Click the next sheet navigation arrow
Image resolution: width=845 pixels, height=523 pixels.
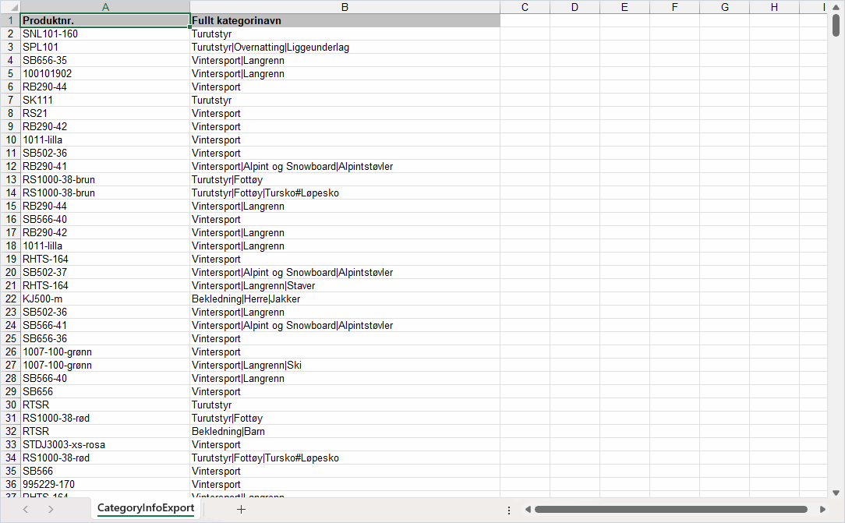click(x=51, y=509)
